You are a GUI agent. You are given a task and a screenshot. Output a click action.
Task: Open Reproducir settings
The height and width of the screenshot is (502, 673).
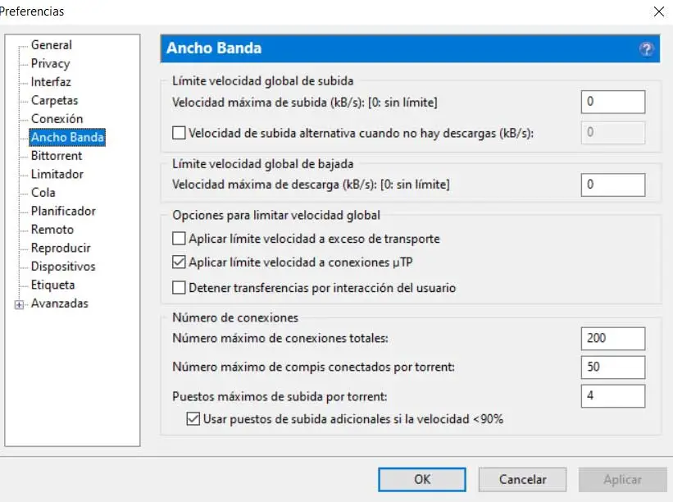pos(61,248)
